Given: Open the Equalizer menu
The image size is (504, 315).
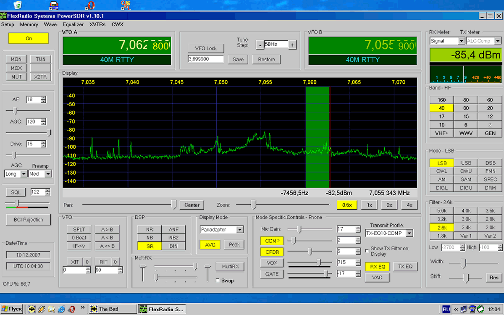Looking at the screenshot, I should tap(73, 24).
